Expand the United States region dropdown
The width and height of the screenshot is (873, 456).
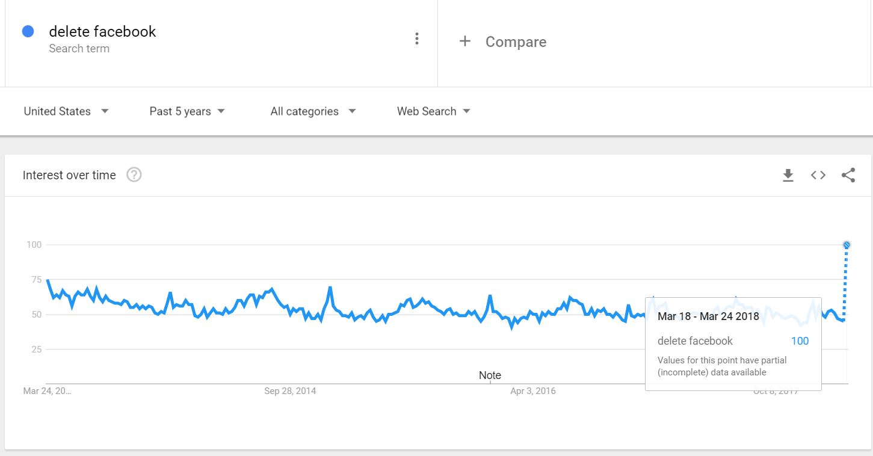pyautogui.click(x=66, y=111)
